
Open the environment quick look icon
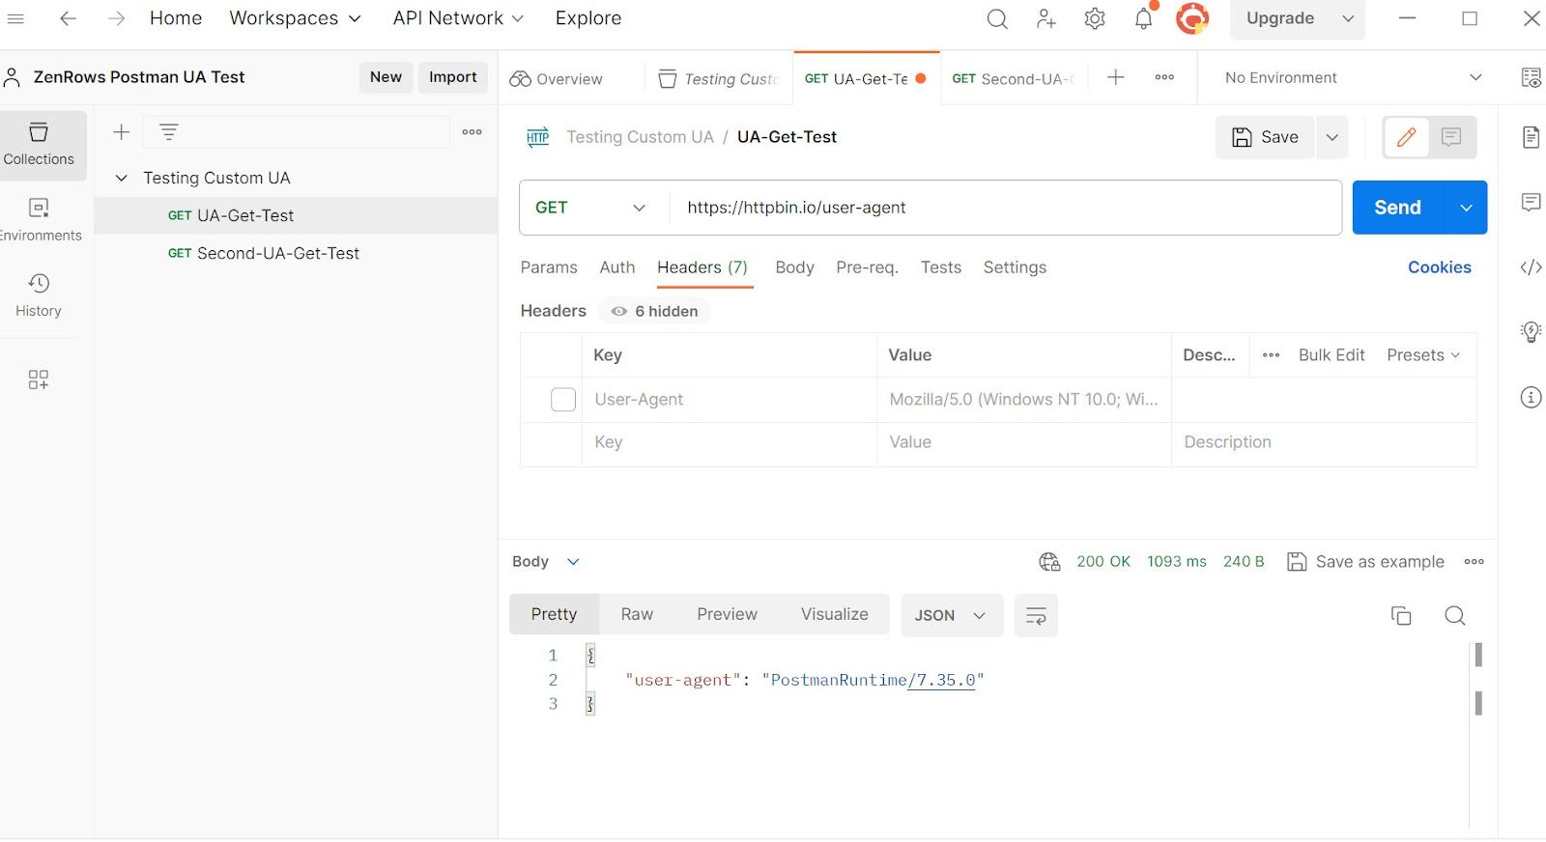(x=1531, y=77)
